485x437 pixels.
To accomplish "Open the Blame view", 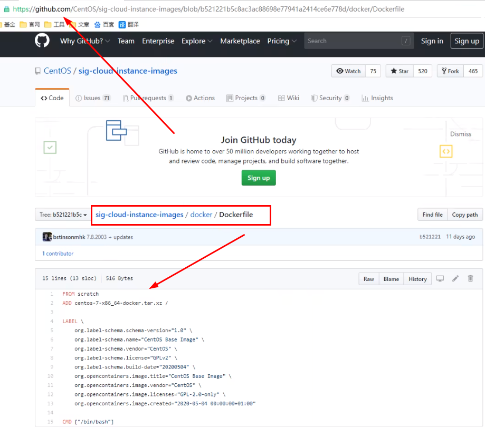I will (x=391, y=279).
